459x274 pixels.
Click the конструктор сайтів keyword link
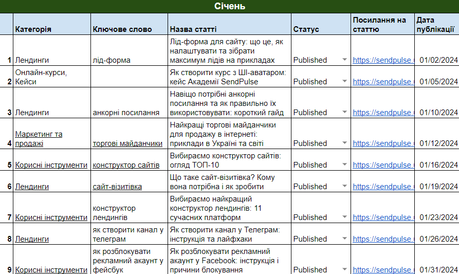point(126,165)
